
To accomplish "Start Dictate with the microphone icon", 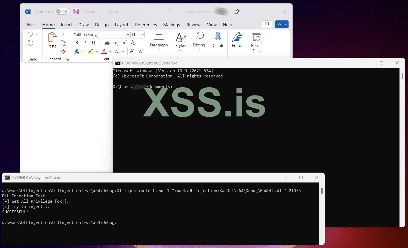I will point(218,37).
